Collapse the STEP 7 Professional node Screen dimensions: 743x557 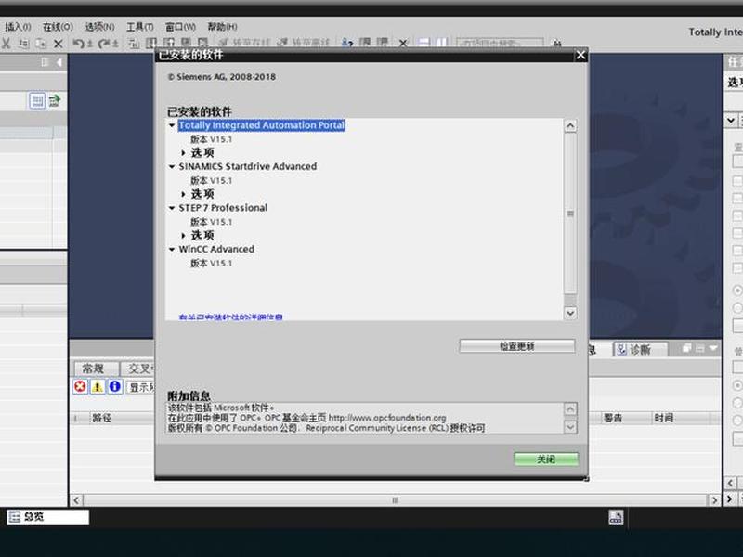(x=172, y=208)
